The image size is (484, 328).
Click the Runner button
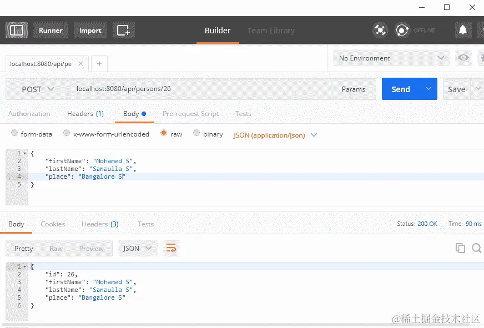pos(51,30)
